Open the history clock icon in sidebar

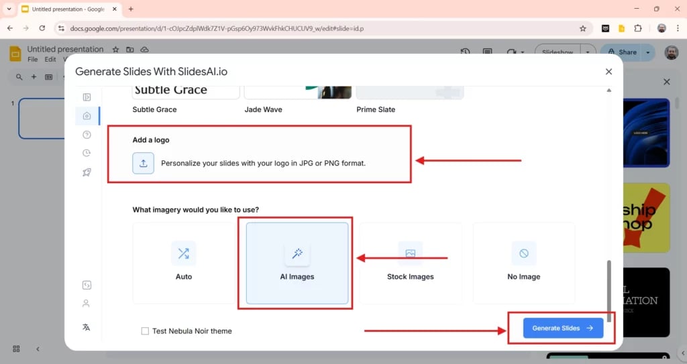[87, 154]
